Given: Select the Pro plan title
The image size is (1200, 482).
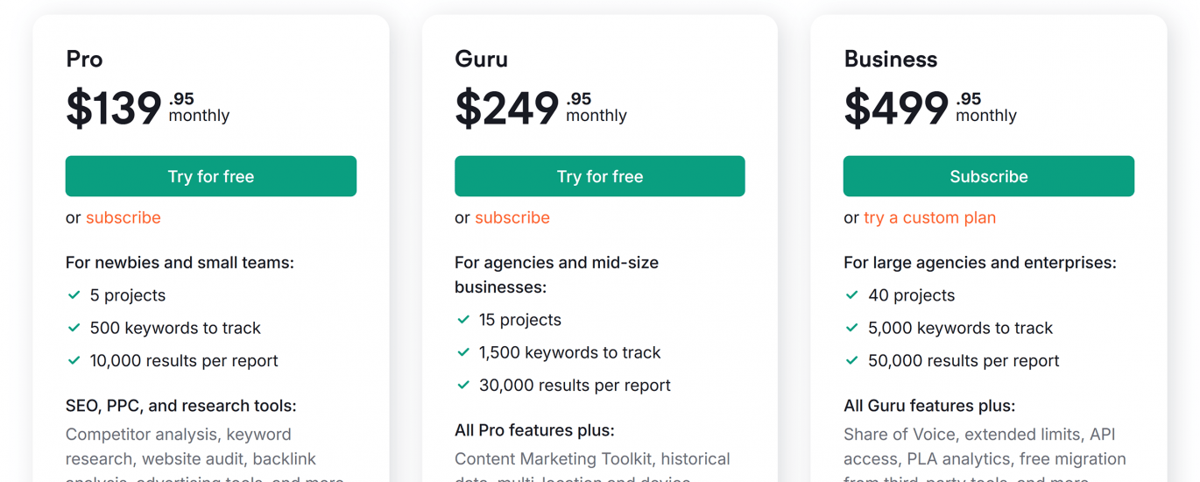Looking at the screenshot, I should [x=84, y=59].
